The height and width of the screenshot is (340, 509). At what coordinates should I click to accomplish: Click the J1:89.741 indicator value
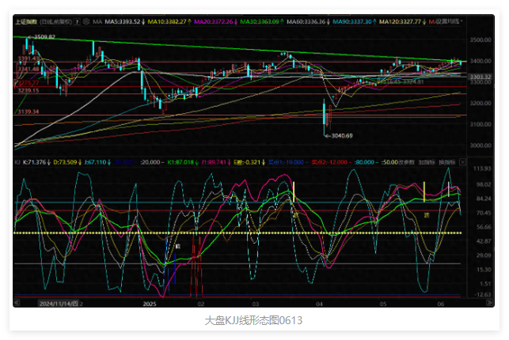[214, 162]
